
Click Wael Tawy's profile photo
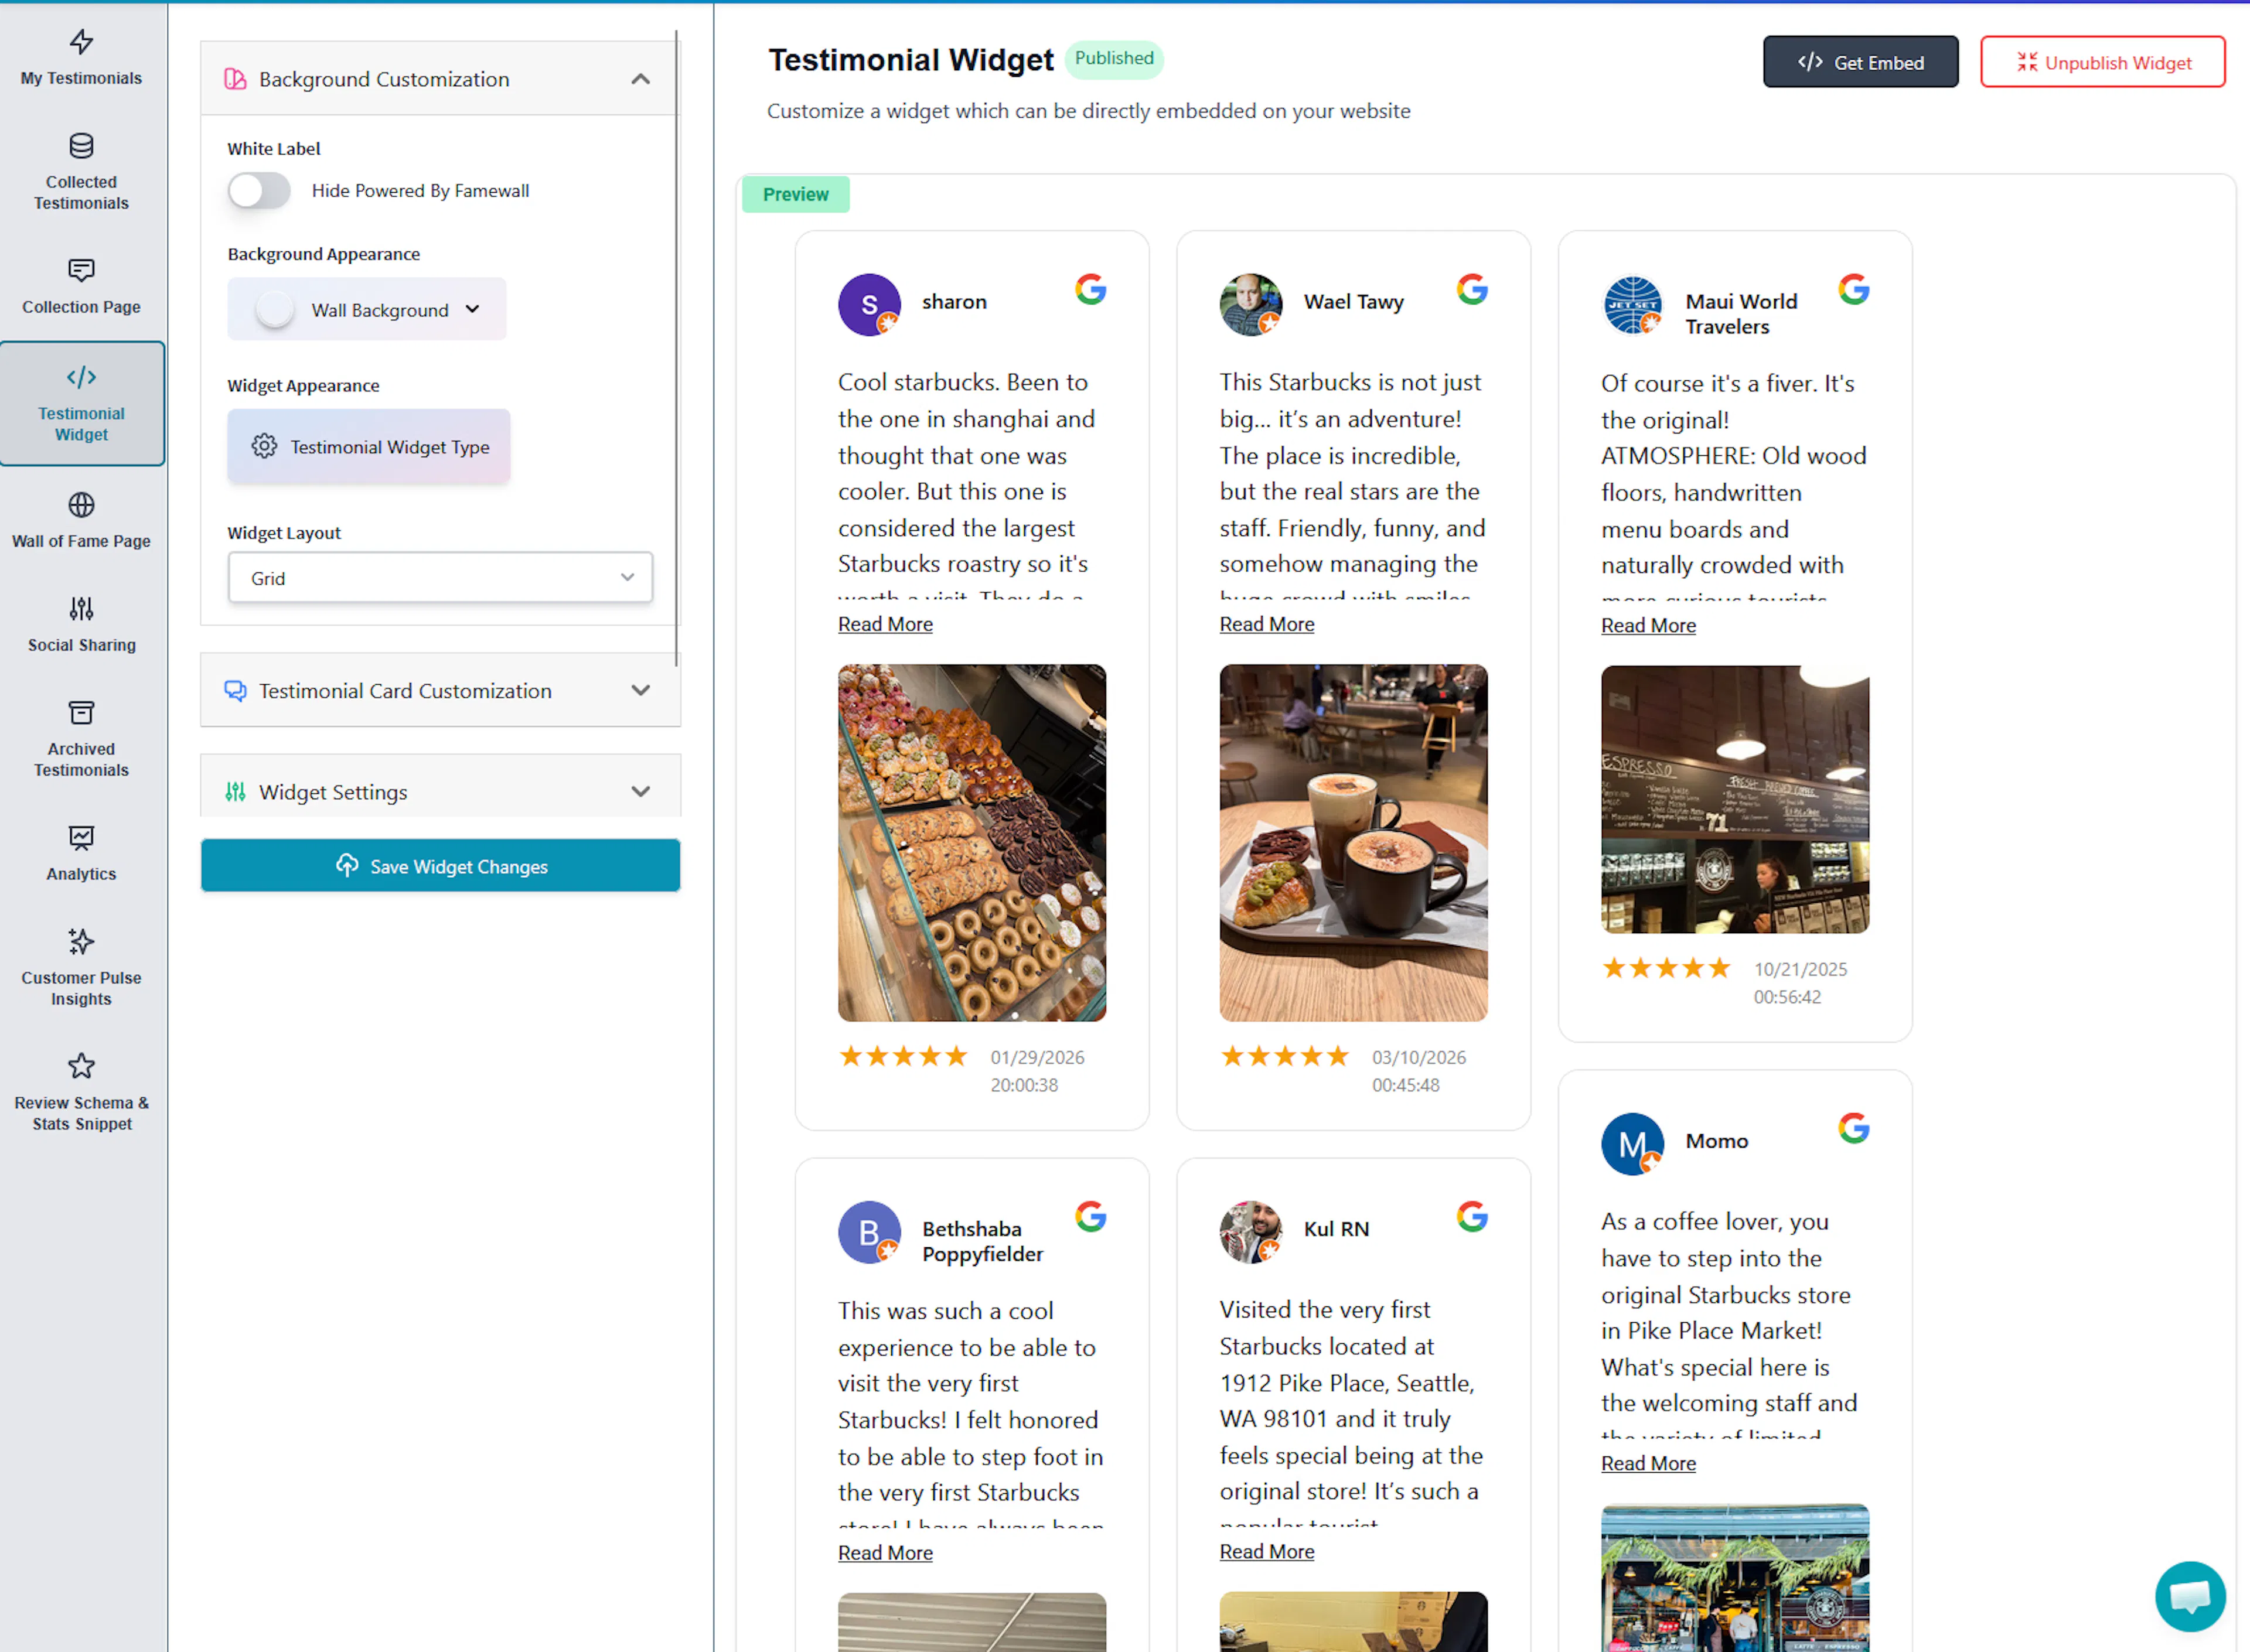pyautogui.click(x=1251, y=304)
